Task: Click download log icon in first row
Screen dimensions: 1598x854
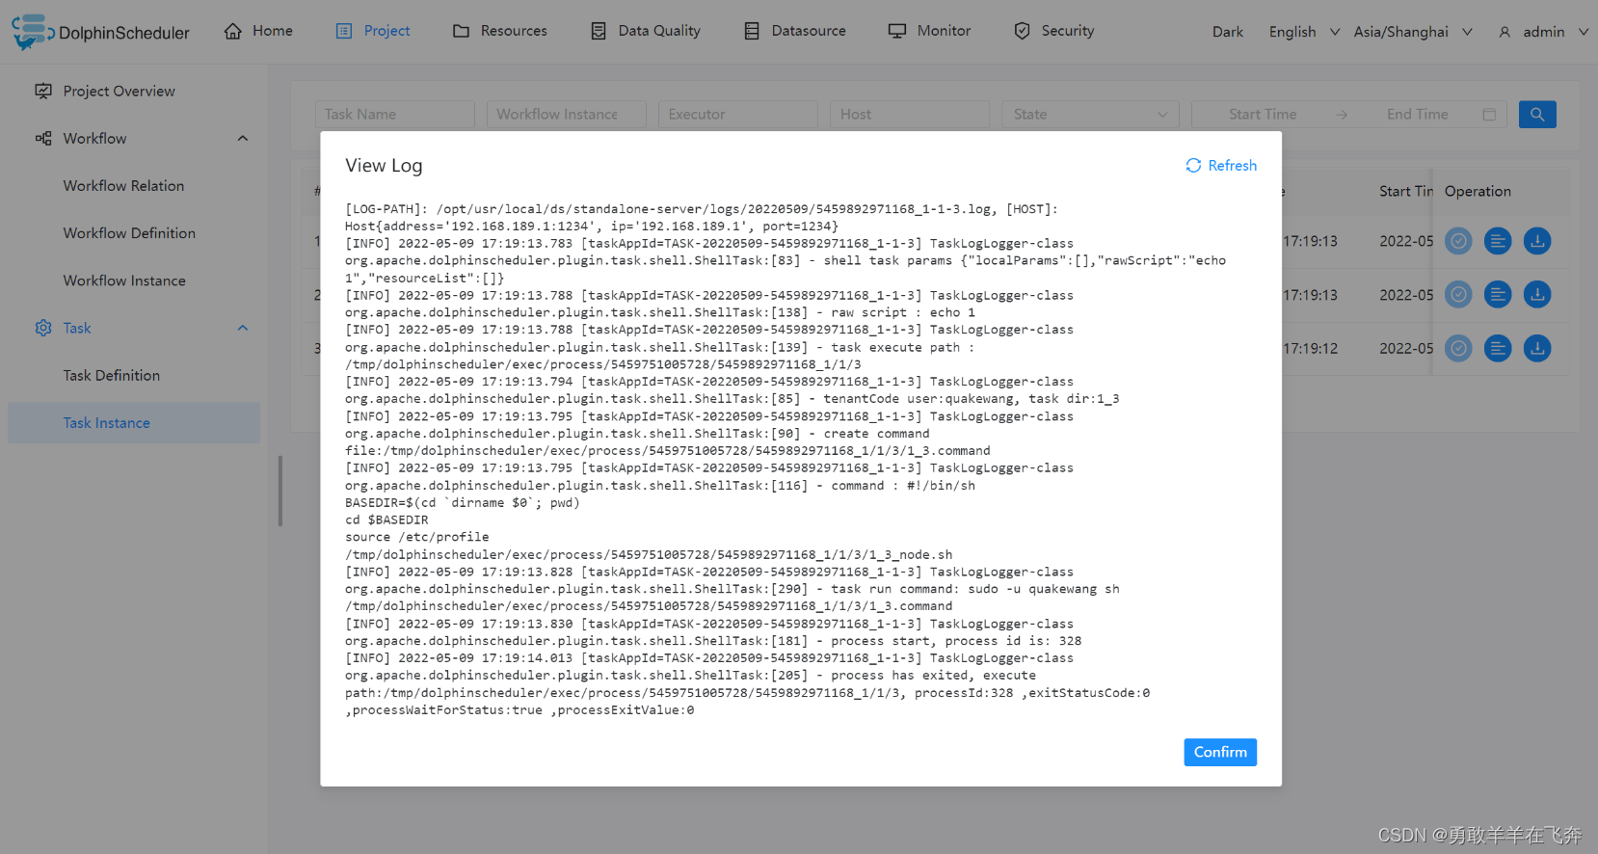Action: coord(1537,241)
